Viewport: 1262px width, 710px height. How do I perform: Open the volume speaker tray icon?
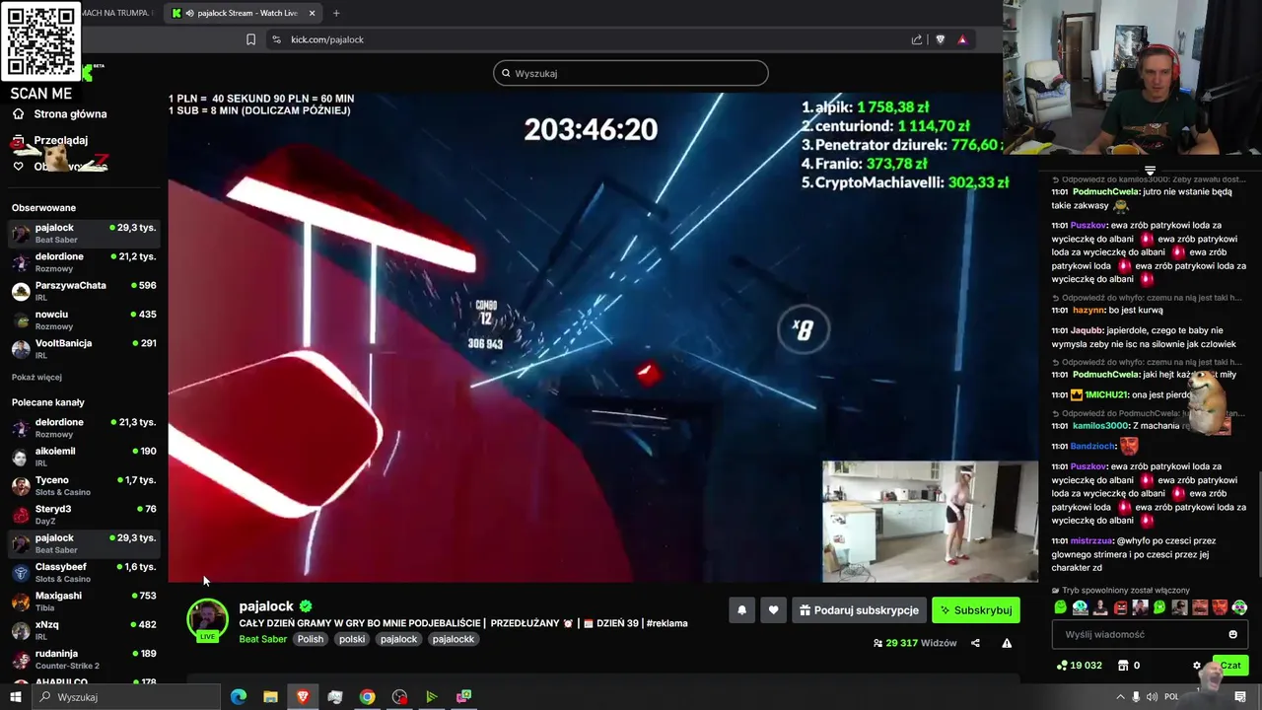pos(1153,697)
